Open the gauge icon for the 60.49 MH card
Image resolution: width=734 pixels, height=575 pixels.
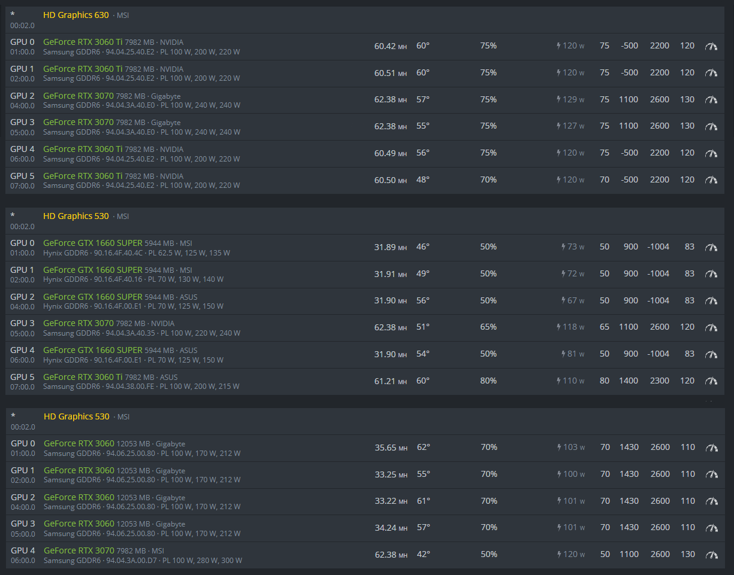(x=711, y=153)
